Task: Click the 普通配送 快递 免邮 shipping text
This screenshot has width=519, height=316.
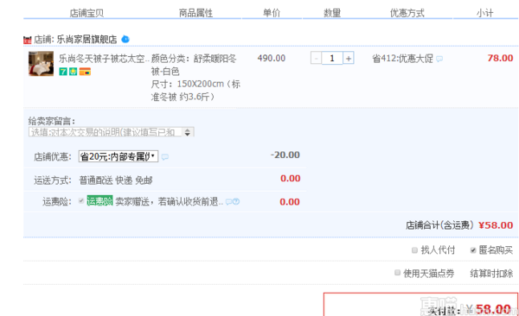Action: [116, 180]
